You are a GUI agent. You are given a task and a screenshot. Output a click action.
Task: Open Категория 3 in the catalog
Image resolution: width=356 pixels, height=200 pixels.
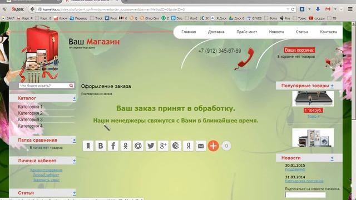pos(30,119)
